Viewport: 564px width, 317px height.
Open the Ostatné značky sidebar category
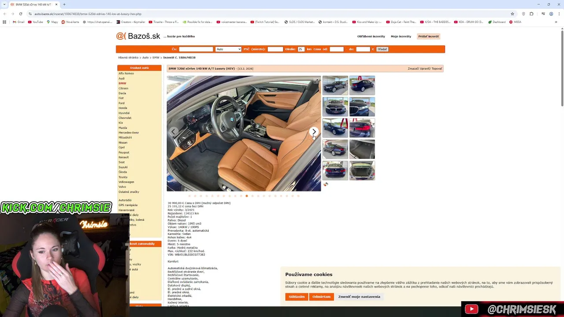[x=129, y=192]
